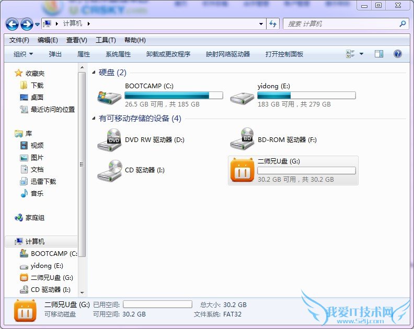
Task: Open the 文件(F) menu
Action: (19, 40)
